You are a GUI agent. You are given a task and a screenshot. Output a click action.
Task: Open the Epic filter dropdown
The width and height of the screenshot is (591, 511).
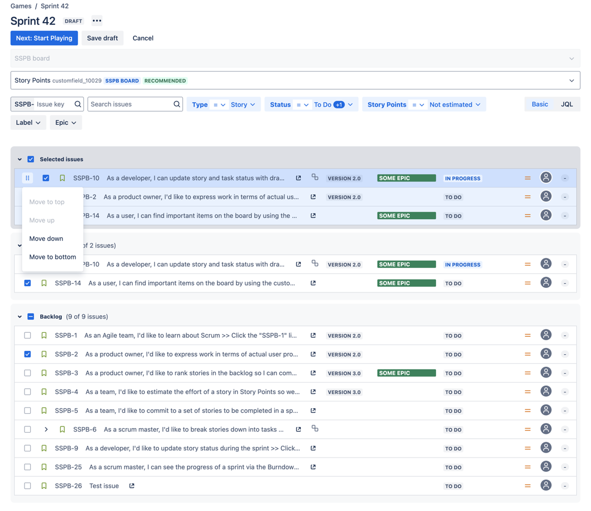[66, 123]
